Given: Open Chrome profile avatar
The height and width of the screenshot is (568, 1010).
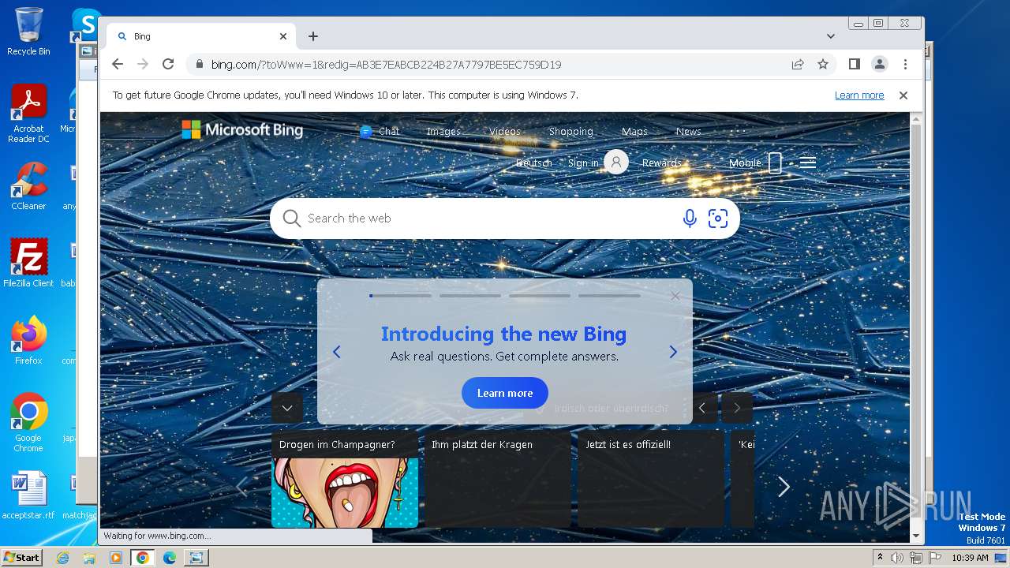Looking at the screenshot, I should click(x=879, y=64).
